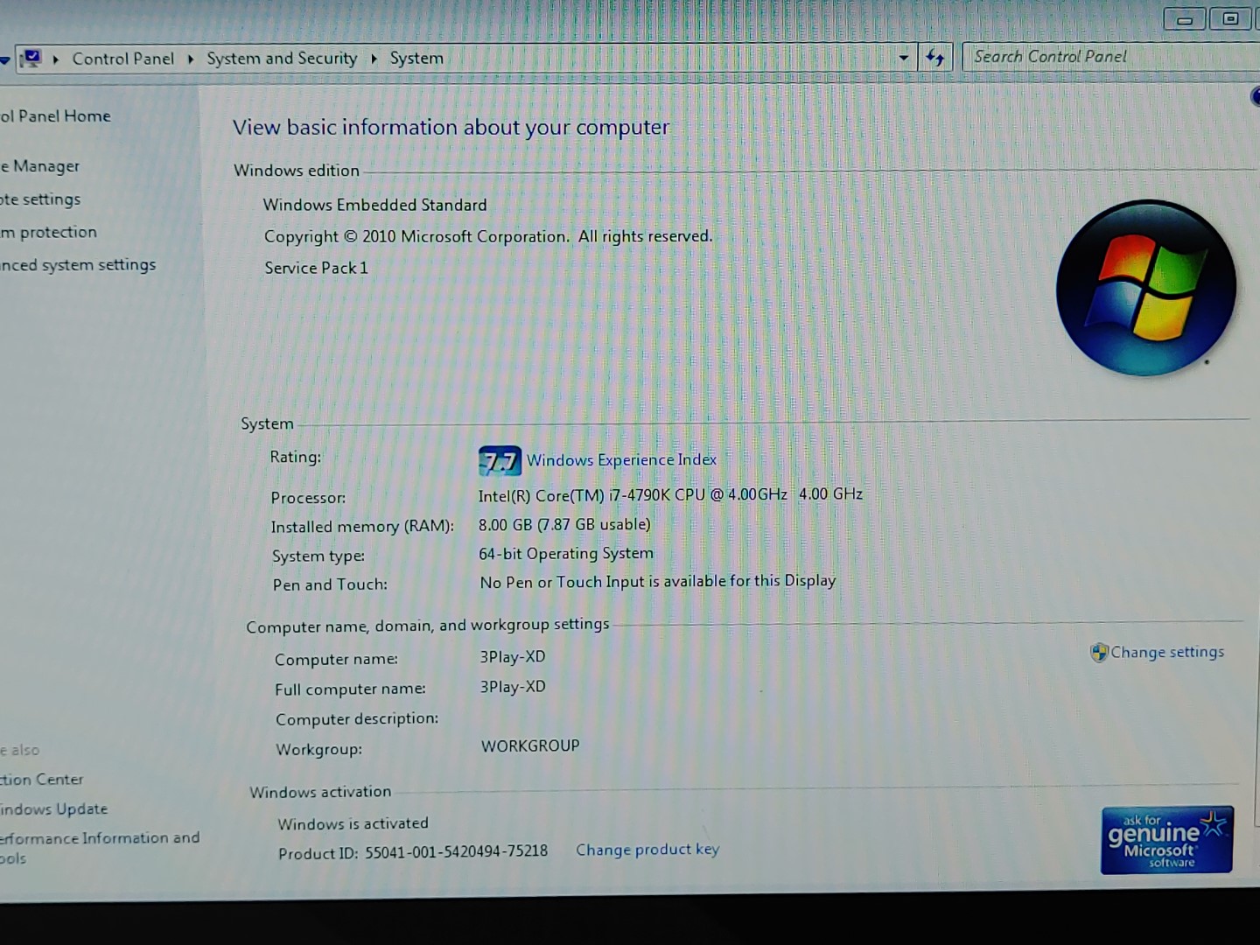
Task: Expand the arrow after Control Panel breadcrumb
Action: (191, 59)
